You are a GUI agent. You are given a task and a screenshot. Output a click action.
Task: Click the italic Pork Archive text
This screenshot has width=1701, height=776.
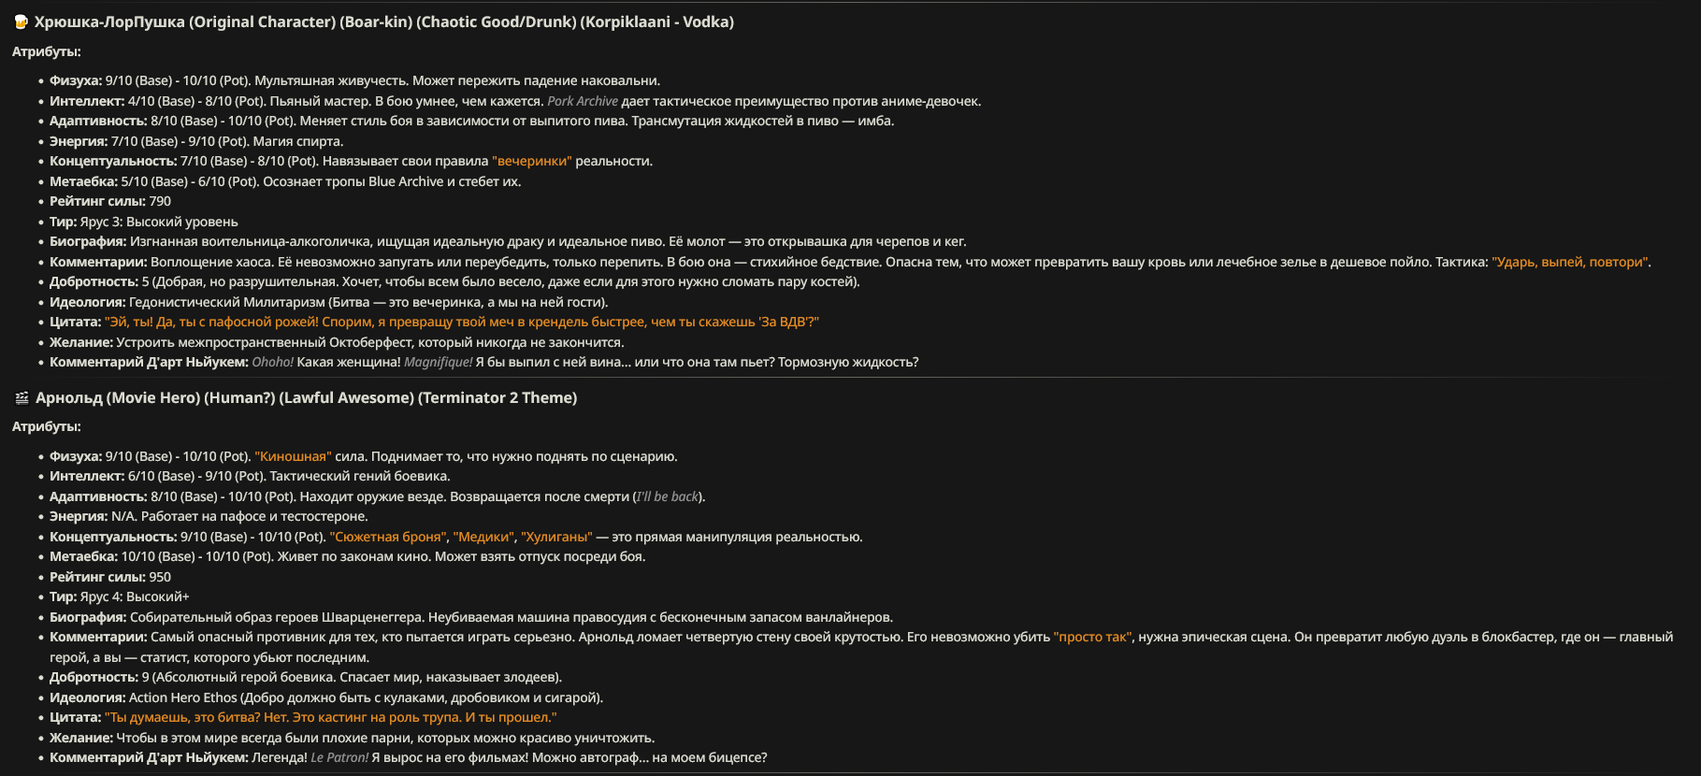tap(583, 101)
